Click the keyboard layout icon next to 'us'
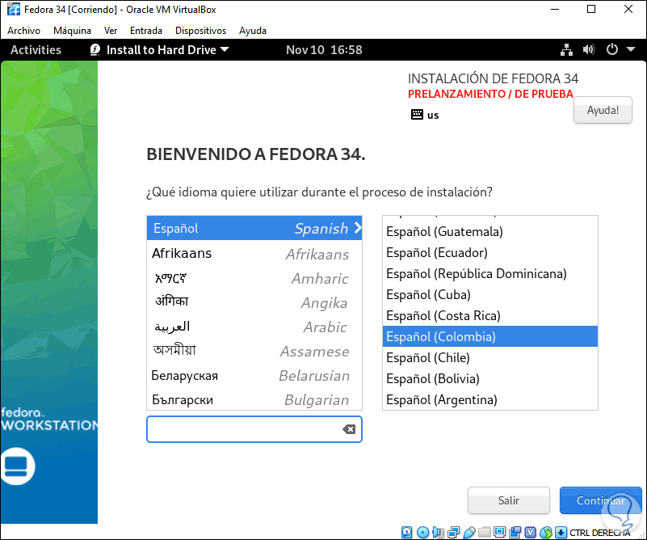Viewport: 647px width, 540px height. (417, 114)
